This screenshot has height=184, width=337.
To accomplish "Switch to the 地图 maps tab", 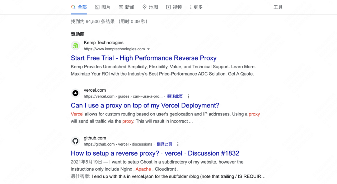I will (x=150, y=7).
